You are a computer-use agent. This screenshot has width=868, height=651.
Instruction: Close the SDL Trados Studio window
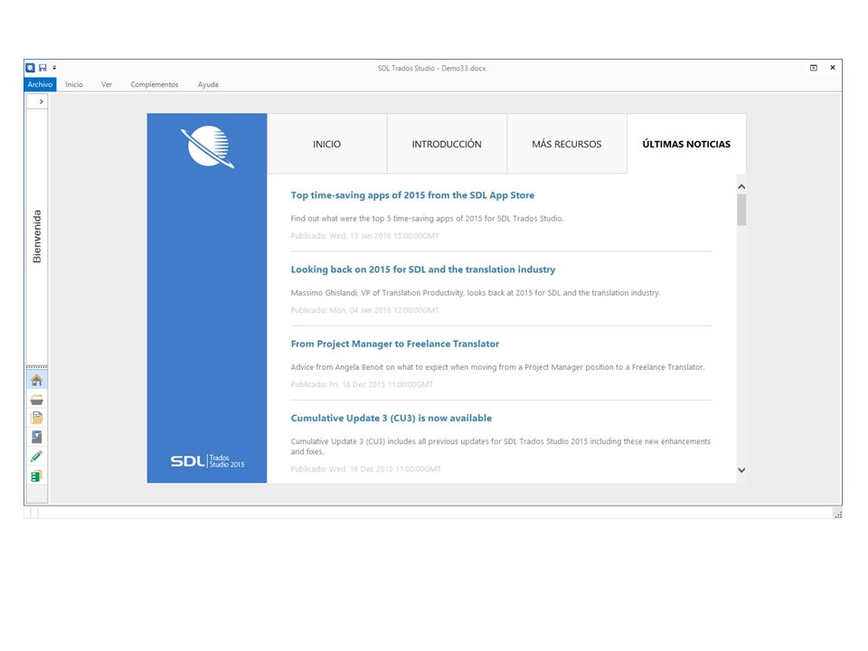pos(833,68)
